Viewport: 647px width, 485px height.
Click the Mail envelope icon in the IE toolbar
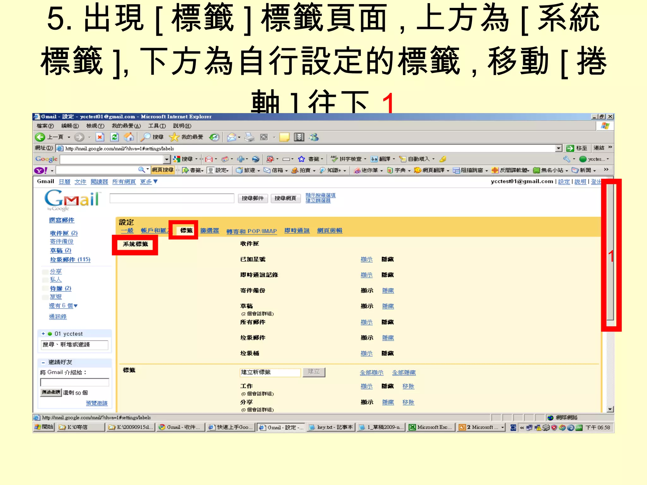(x=232, y=137)
